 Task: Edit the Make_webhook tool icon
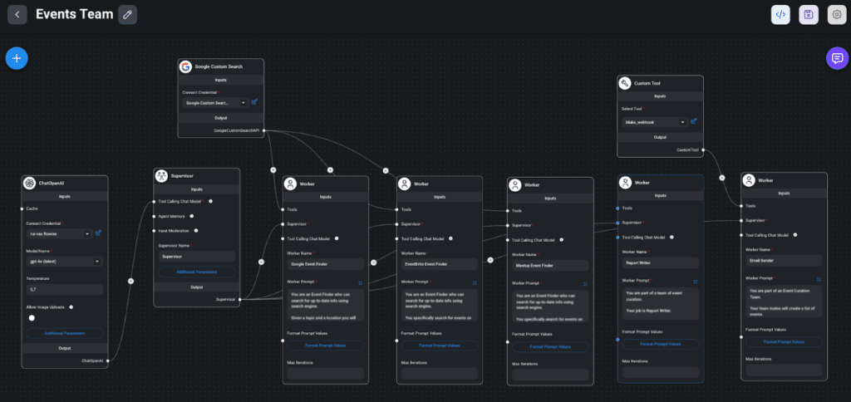694,121
